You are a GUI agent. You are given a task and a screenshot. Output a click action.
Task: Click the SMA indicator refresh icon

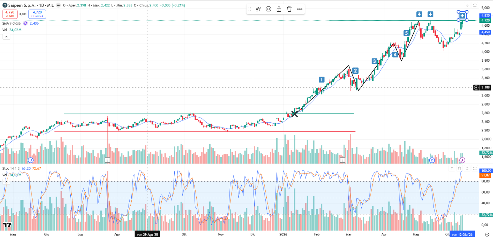25,23
